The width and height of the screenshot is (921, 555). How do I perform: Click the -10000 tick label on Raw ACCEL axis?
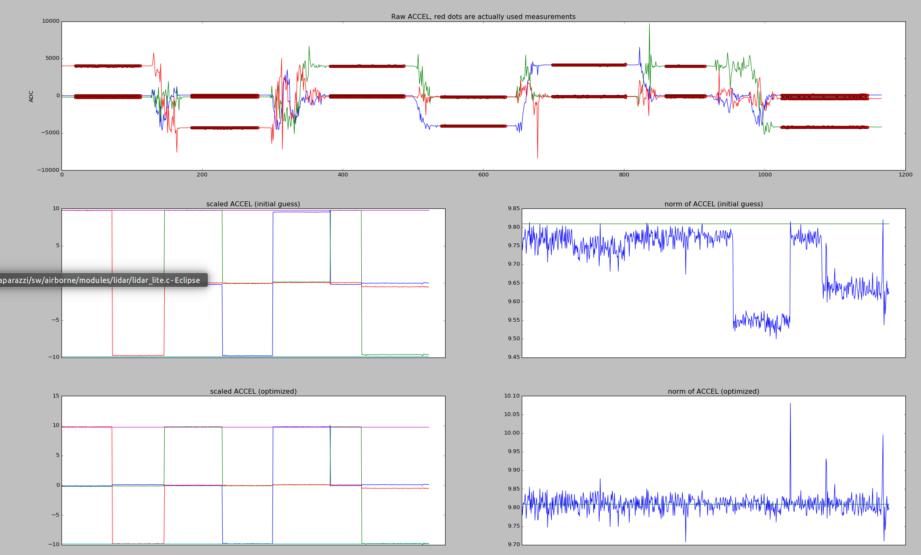click(48, 170)
